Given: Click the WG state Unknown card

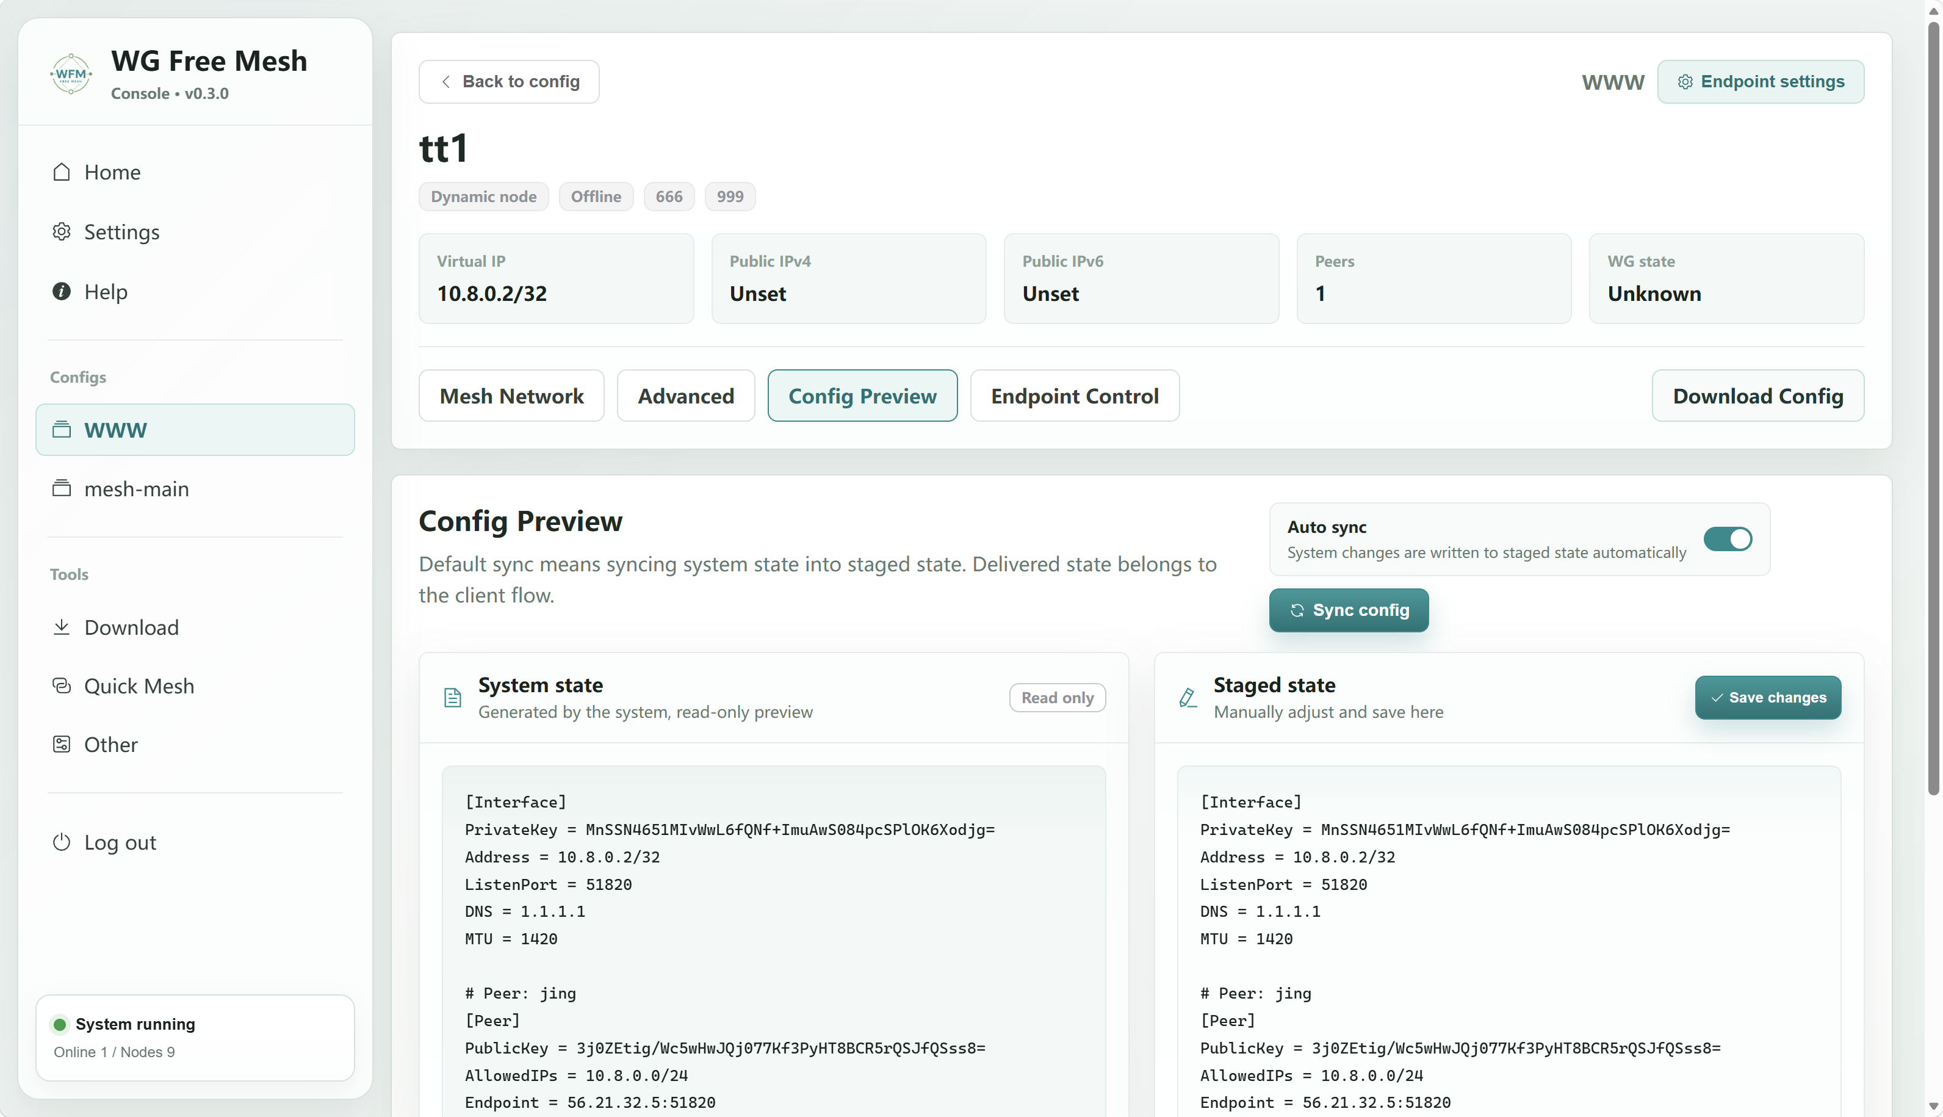Looking at the screenshot, I should (1727, 278).
